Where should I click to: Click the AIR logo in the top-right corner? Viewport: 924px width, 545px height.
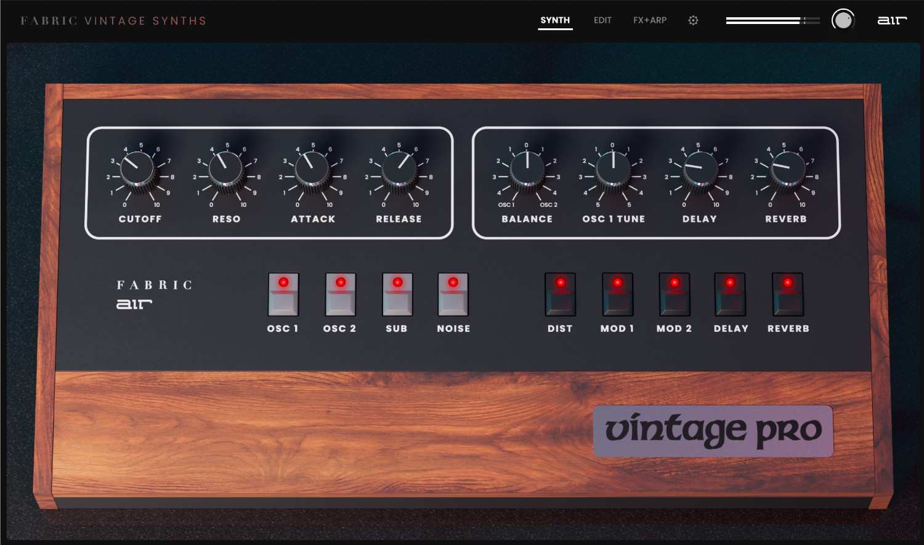(891, 20)
